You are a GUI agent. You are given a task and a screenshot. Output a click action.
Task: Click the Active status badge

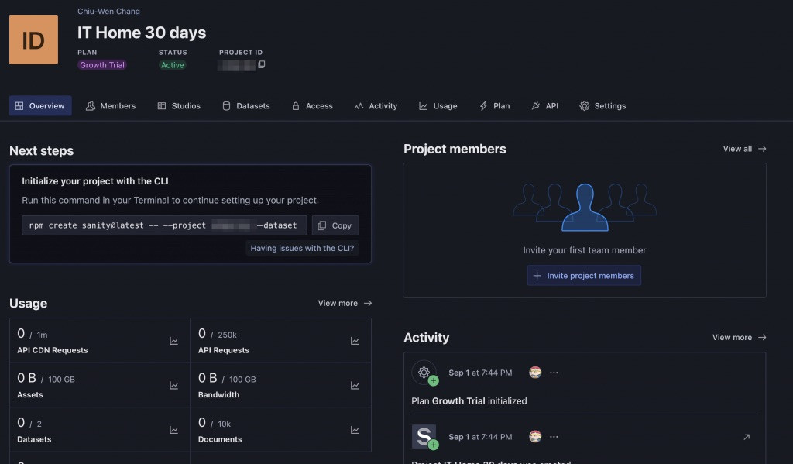pyautogui.click(x=173, y=65)
